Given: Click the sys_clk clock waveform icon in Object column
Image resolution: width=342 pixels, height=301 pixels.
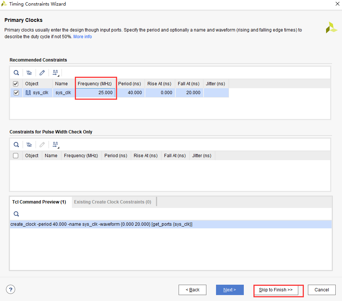Looking at the screenshot, I should point(28,93).
